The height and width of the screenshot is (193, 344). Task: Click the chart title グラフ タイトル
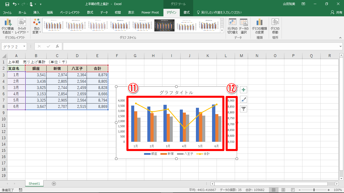point(176,92)
